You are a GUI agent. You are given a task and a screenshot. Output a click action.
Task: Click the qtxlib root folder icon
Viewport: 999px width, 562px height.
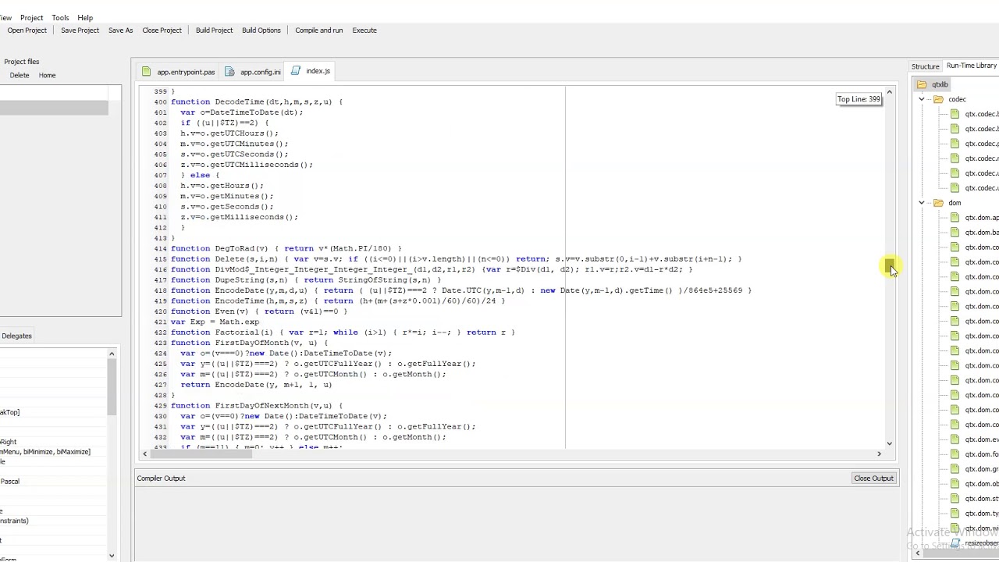(922, 84)
